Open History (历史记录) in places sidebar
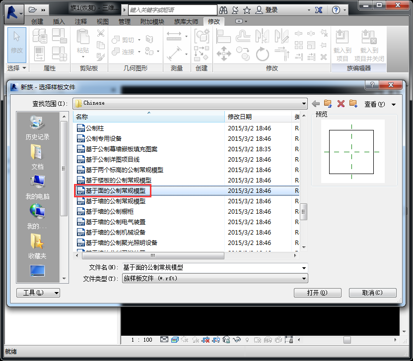413x361 pixels. click(x=38, y=128)
